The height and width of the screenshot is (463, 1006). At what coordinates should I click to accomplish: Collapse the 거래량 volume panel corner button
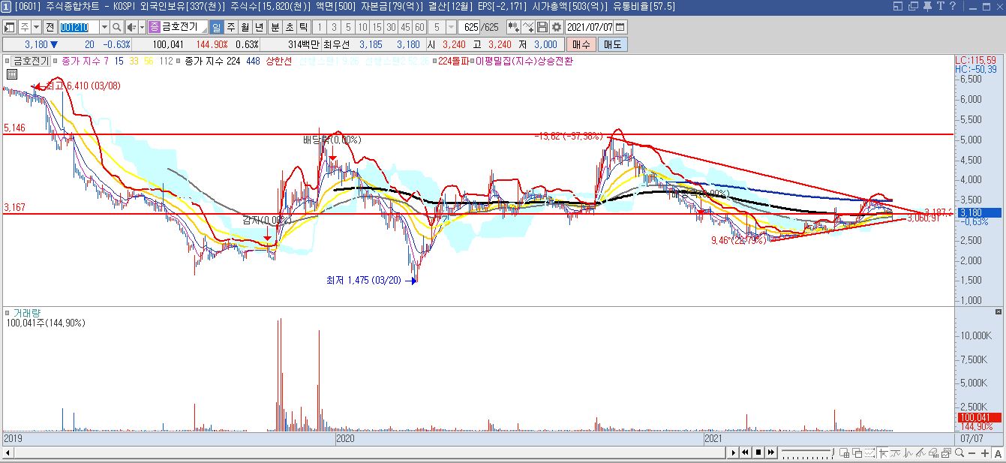point(998,311)
